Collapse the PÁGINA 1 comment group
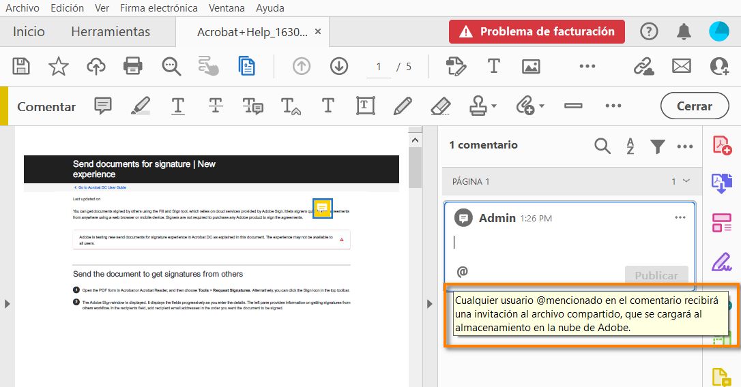The height and width of the screenshot is (387, 741). [686, 181]
